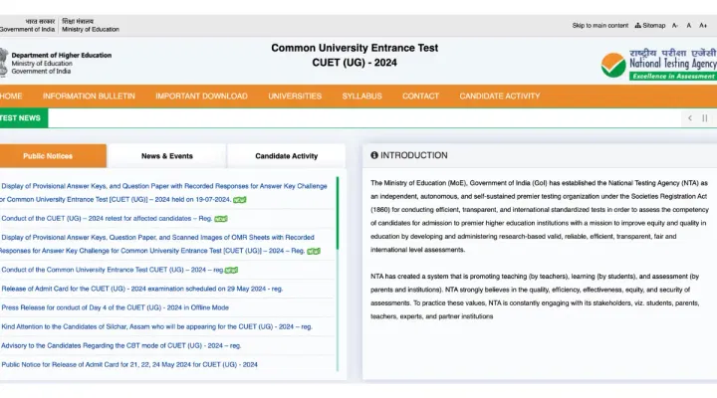This screenshot has width=717, height=398.
Task: Open notice about retest for affected candidates
Action: [x=107, y=219]
